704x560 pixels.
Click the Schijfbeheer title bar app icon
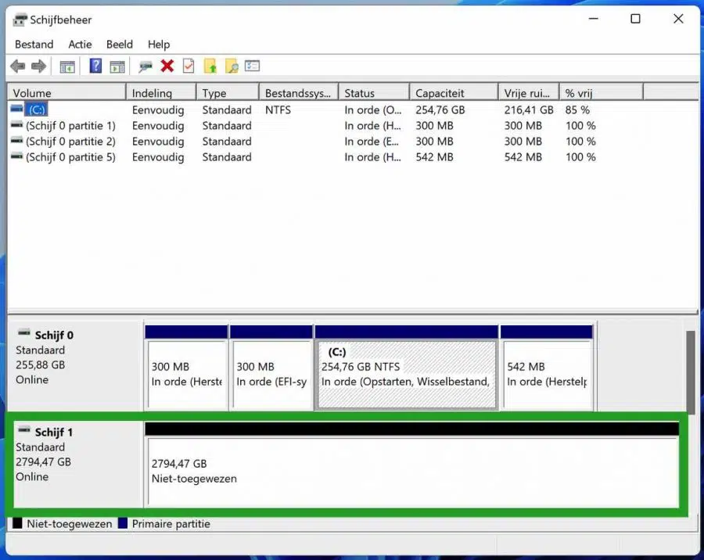pyautogui.click(x=20, y=20)
